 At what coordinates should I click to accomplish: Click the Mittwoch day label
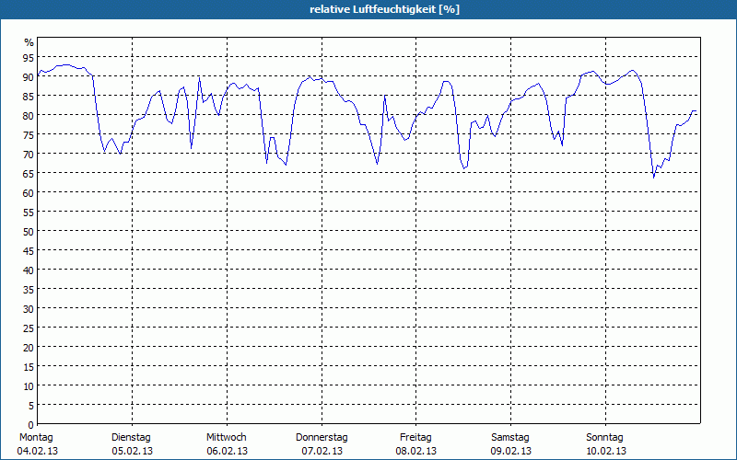click(x=226, y=438)
